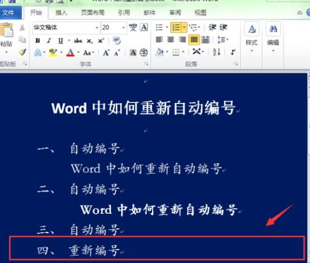Click the document title heading text
The image size is (310, 263).
(144, 108)
